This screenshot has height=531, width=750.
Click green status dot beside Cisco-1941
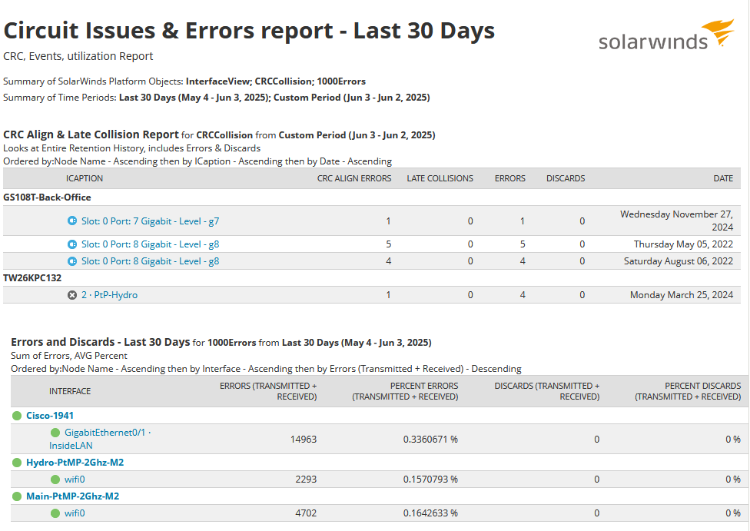click(17, 416)
